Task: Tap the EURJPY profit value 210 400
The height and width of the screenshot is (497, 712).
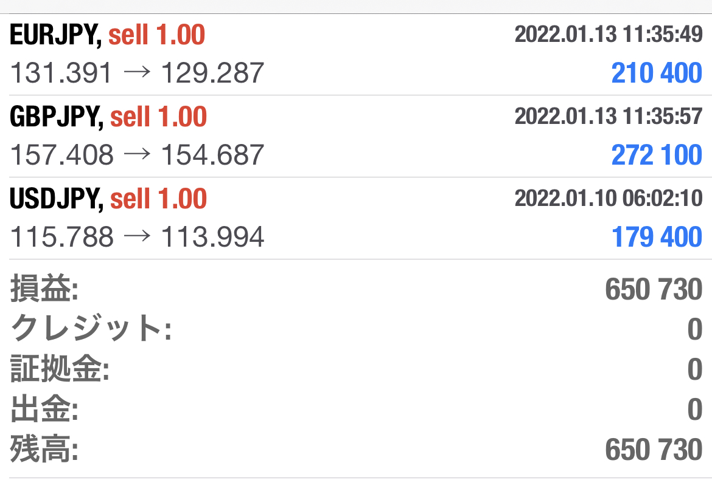Action: coord(657,74)
